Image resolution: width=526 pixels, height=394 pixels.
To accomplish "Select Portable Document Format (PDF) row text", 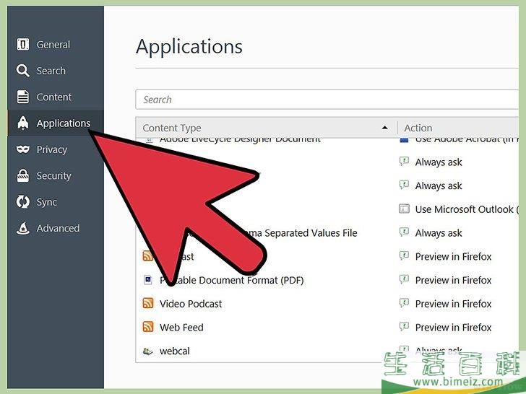I will click(x=232, y=280).
